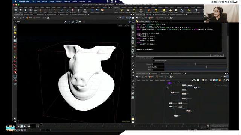Select the Spray Paint shelf tool
The image size is (241, 135).
tap(73, 10)
